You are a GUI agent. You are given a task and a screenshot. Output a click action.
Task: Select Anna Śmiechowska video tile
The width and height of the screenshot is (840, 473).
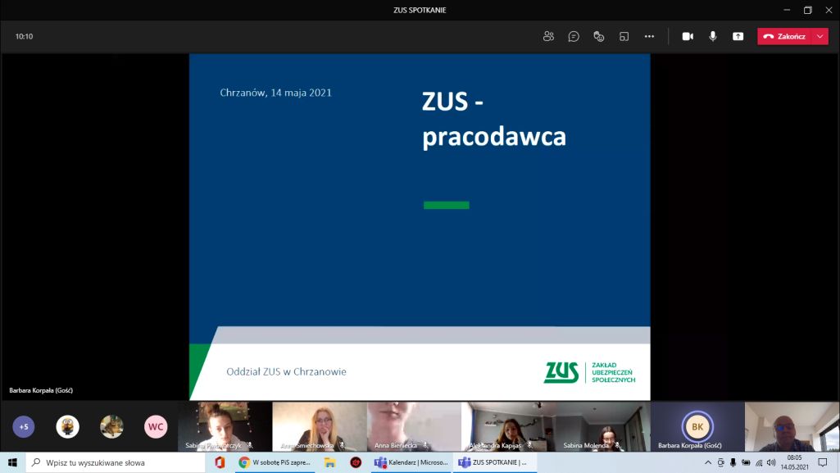(320, 426)
